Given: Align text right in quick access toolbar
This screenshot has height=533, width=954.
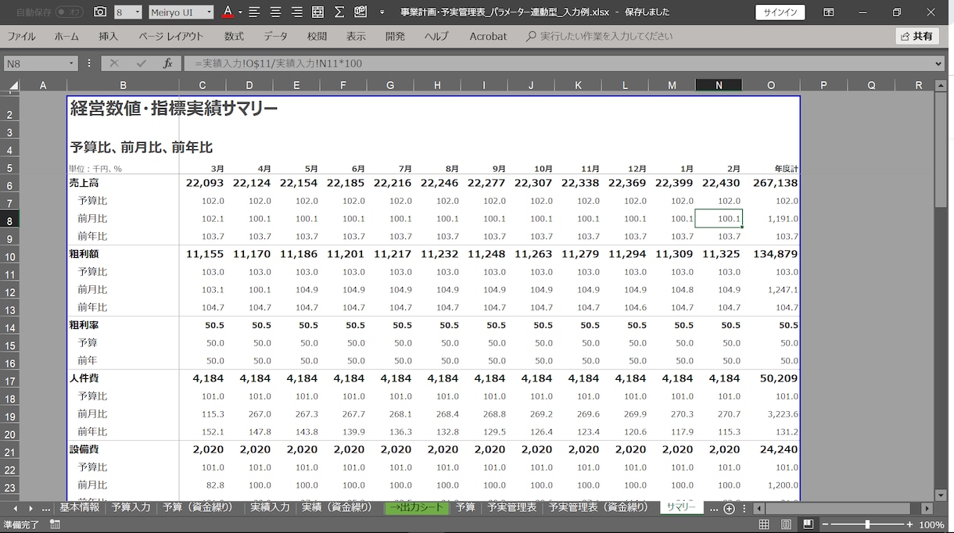Looking at the screenshot, I should tap(296, 13).
